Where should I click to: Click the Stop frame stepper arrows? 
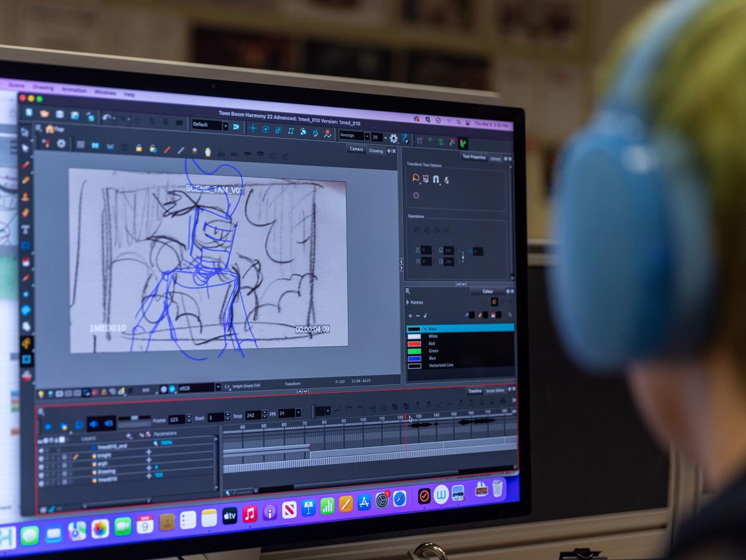[265, 414]
